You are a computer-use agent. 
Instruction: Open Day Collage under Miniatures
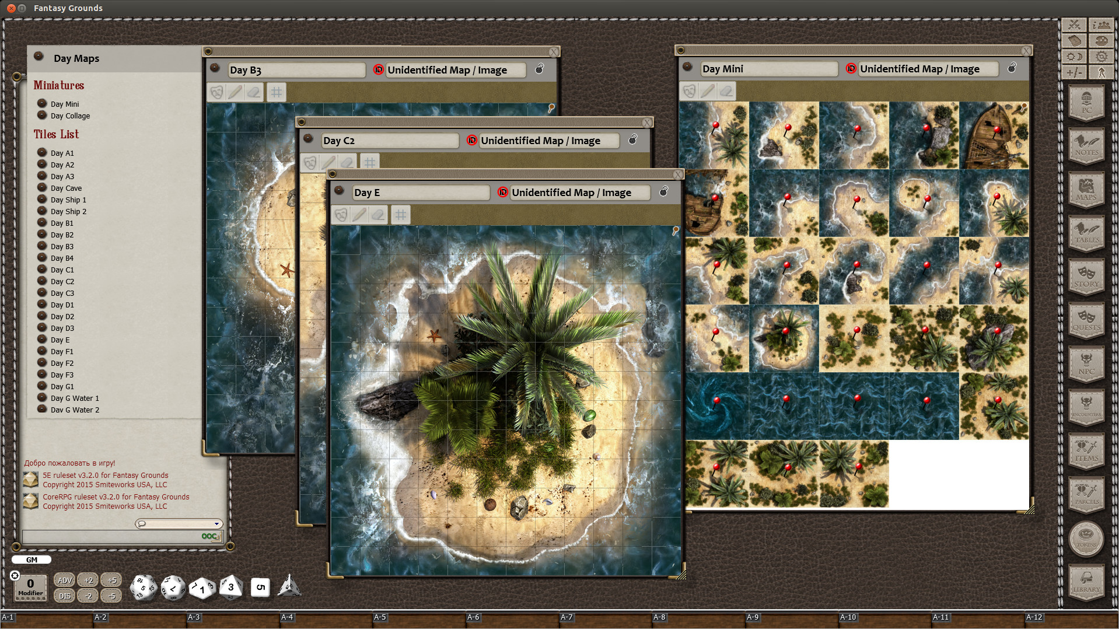click(70, 116)
